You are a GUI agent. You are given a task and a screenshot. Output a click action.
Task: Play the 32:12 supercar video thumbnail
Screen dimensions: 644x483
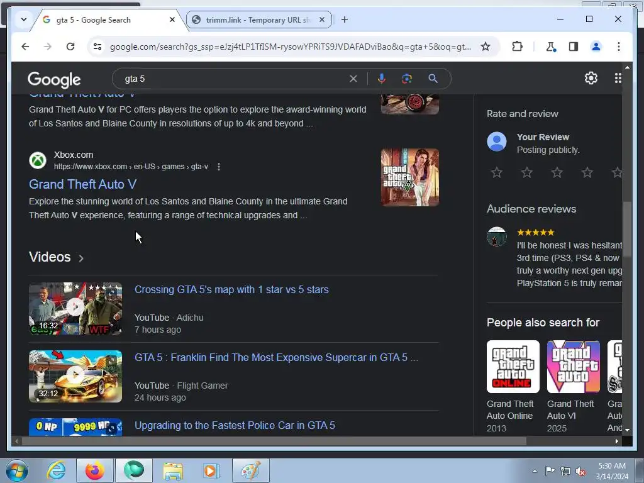(75, 376)
